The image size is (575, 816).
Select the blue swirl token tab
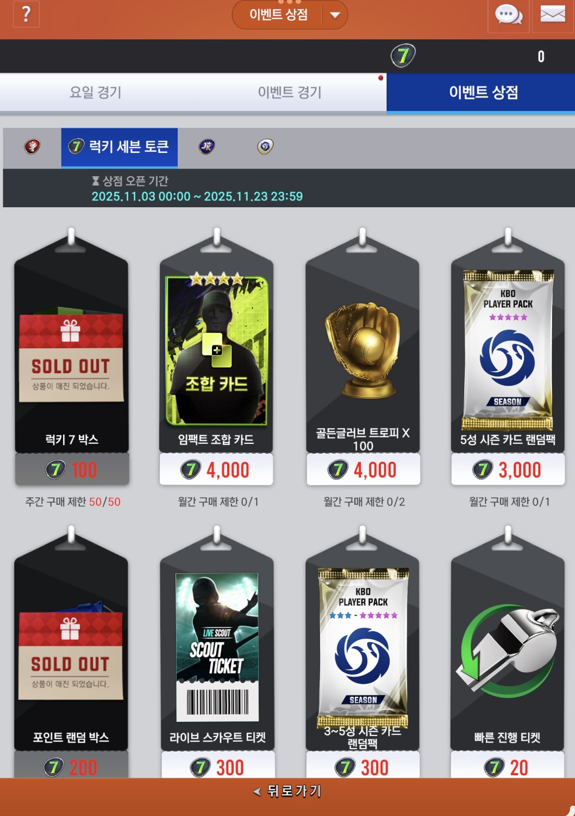[x=265, y=146]
